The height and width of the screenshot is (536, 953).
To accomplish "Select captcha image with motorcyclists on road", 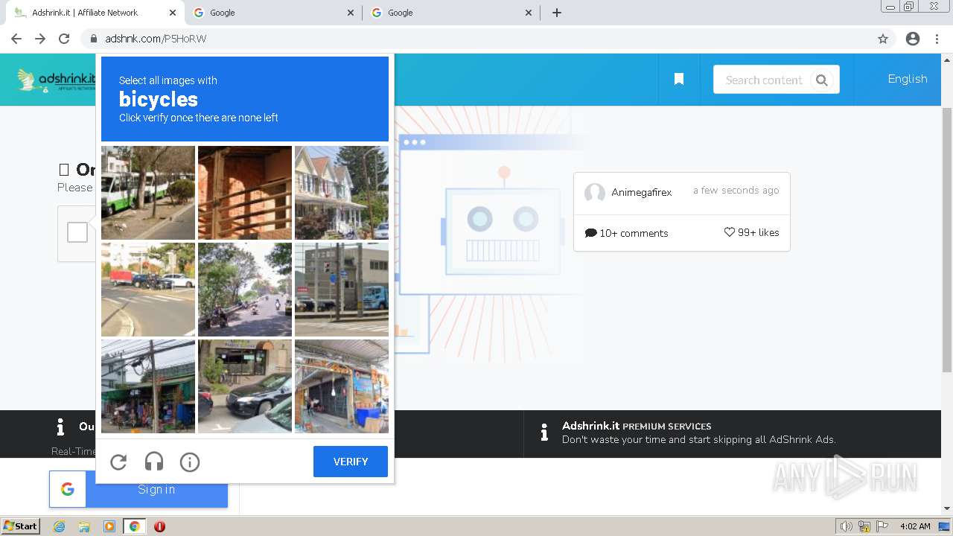I will pos(245,290).
